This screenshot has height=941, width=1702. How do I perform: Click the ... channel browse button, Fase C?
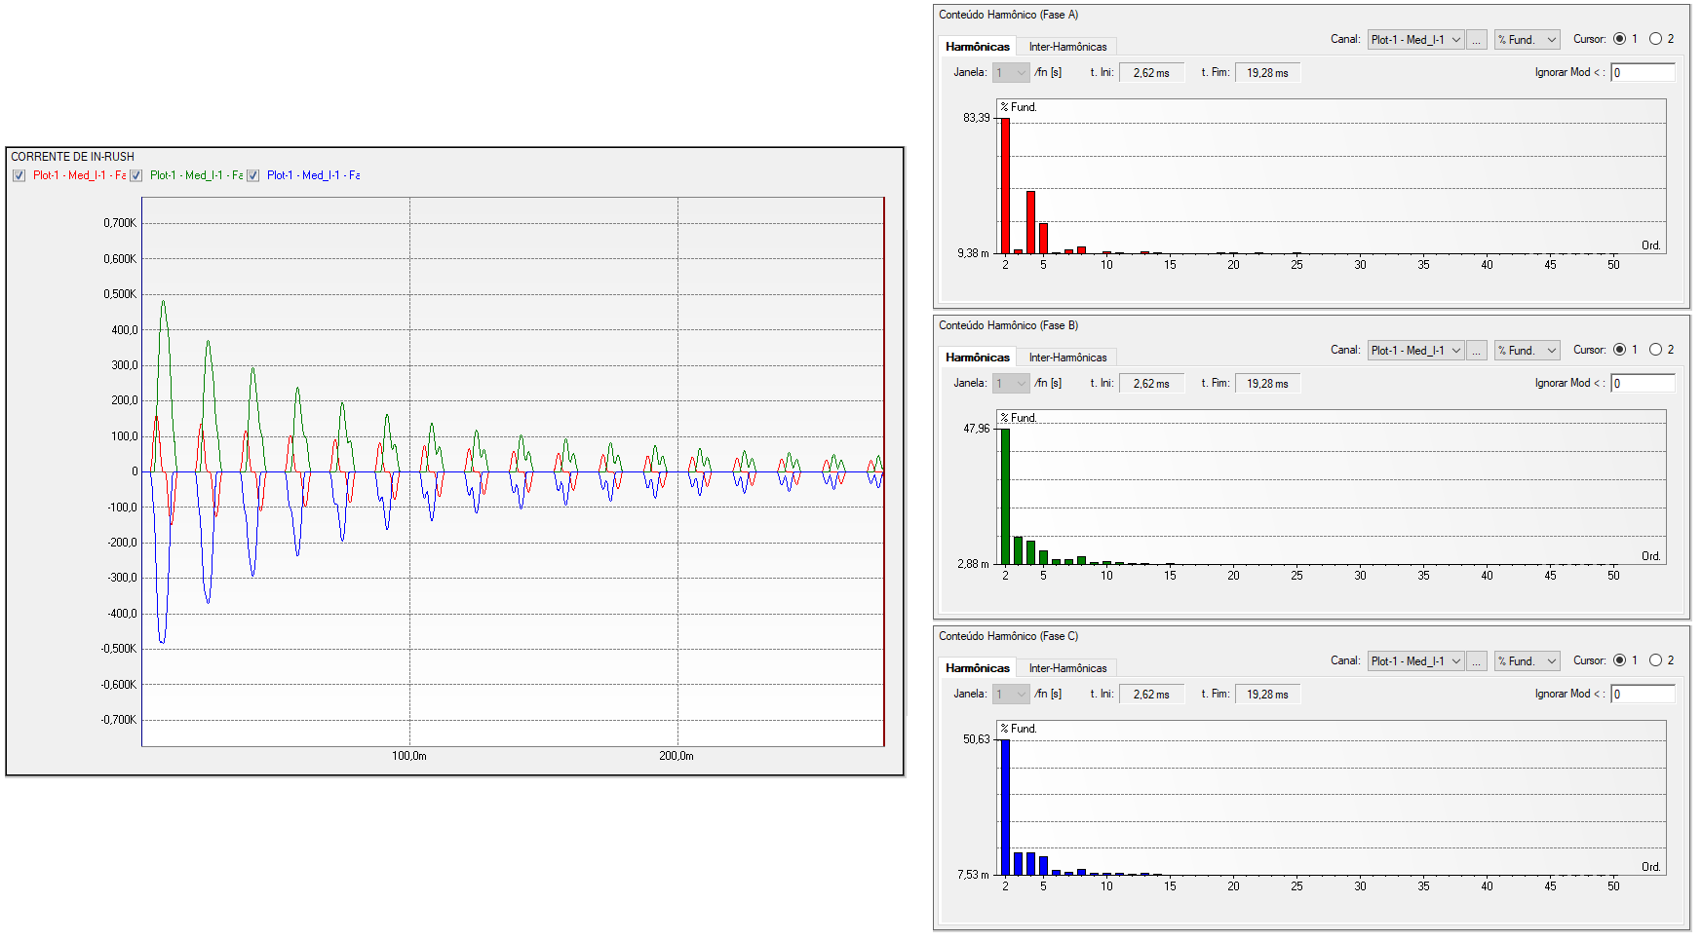(x=1477, y=661)
